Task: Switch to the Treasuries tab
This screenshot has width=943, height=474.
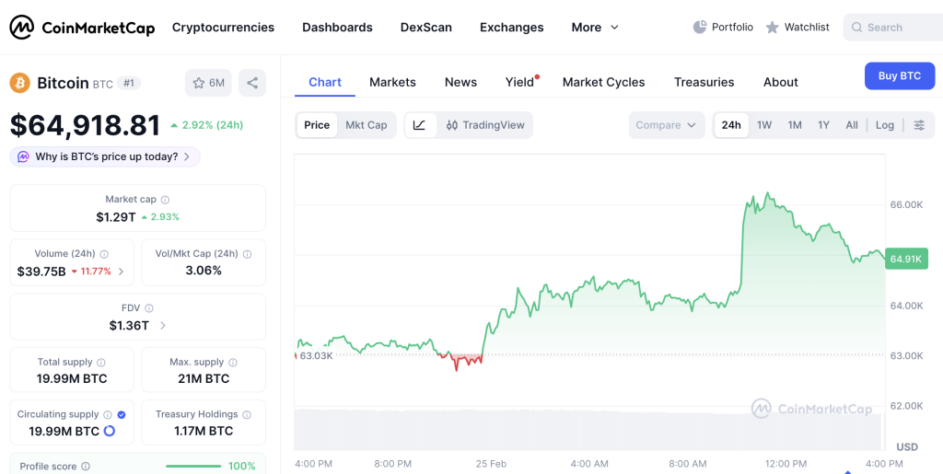Action: [704, 82]
